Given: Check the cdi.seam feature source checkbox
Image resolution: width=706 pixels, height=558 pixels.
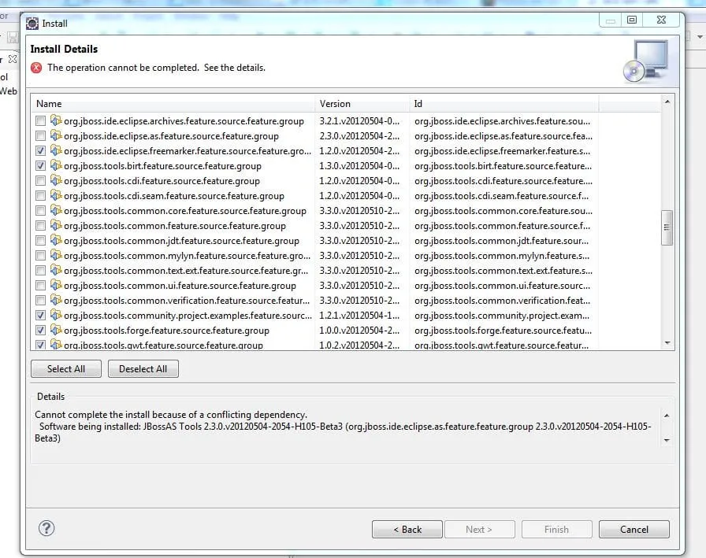Looking at the screenshot, I should pos(40,196).
